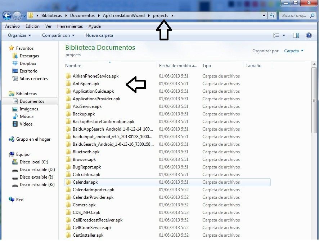Click the search magnifier icon

pos(312,16)
